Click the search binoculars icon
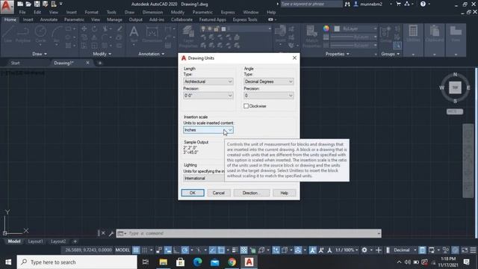 coord(347,4)
